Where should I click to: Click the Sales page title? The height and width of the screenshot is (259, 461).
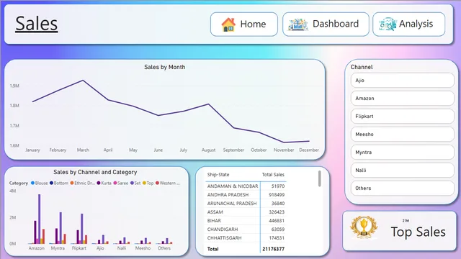(37, 24)
